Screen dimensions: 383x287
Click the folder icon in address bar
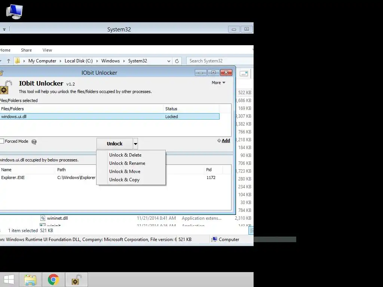pos(17,61)
